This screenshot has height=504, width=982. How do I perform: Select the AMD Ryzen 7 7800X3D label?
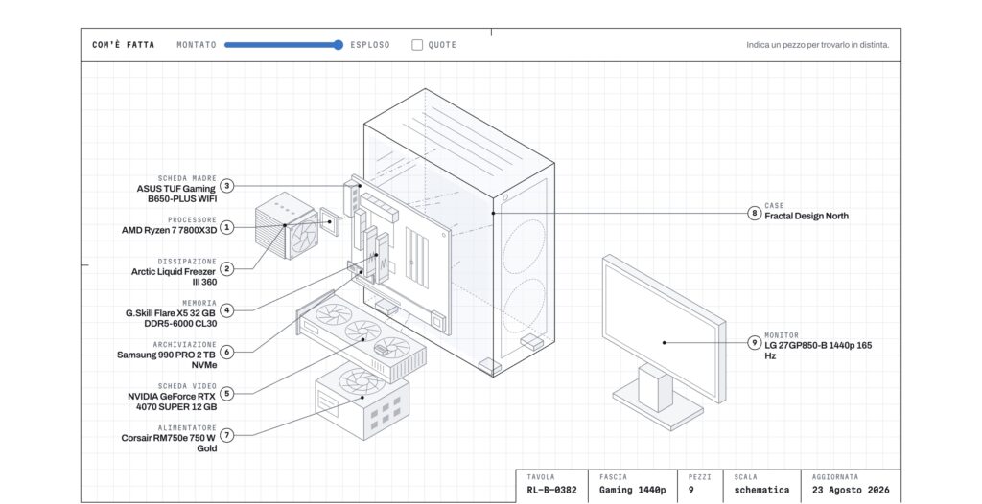click(169, 230)
